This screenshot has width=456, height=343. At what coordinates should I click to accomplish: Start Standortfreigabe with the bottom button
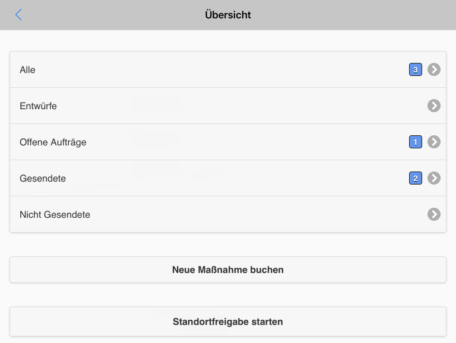[x=228, y=322]
